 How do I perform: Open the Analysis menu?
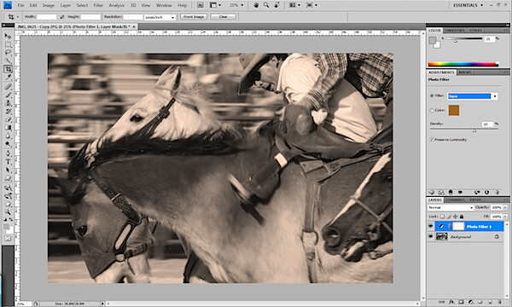[117, 5]
